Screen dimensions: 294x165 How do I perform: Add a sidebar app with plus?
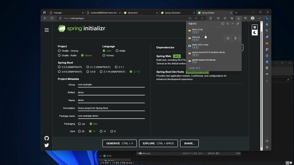tap(267, 81)
